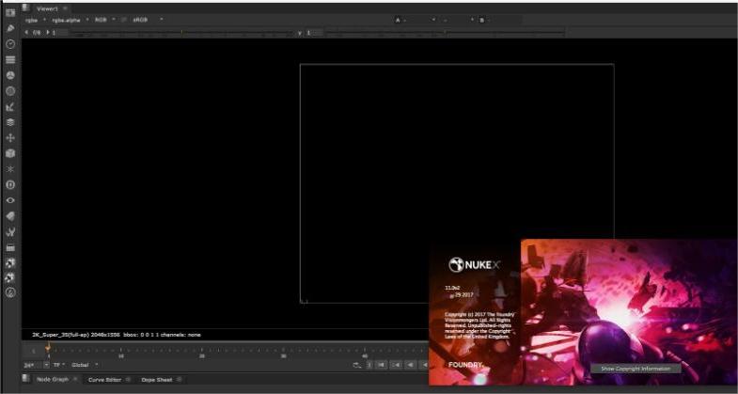Open the Merge nodes layers icon
Viewport: 738px width, 394px height.
click(x=10, y=122)
